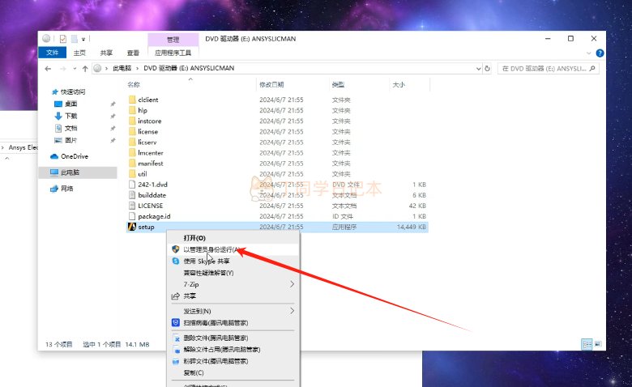Select details view icon in status bar

coord(587,344)
